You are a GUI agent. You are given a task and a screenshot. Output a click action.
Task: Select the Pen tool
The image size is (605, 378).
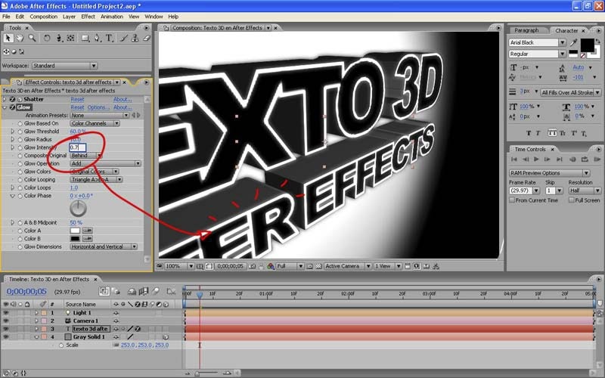click(98, 38)
